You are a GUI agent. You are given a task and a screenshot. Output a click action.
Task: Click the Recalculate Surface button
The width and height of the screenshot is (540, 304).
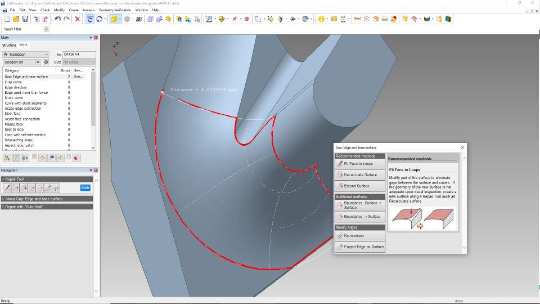click(359, 175)
